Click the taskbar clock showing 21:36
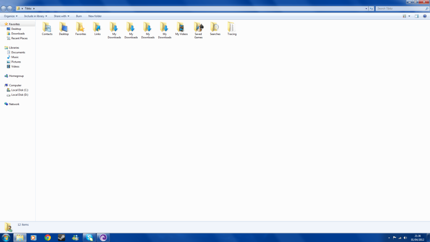Image resolution: width=430 pixels, height=242 pixels. point(417,238)
